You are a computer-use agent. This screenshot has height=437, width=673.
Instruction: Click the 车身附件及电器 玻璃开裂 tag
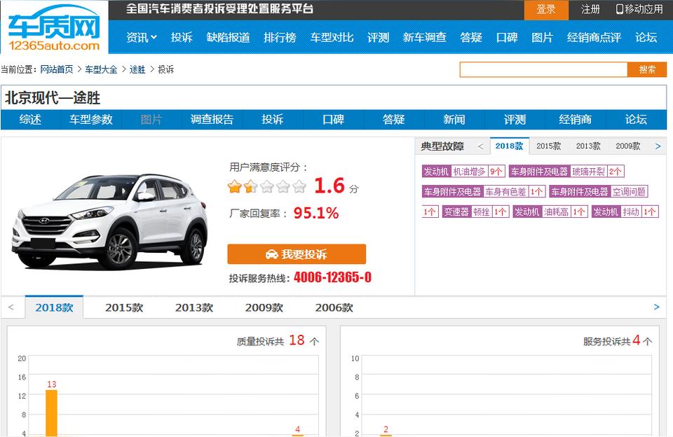pos(566,172)
